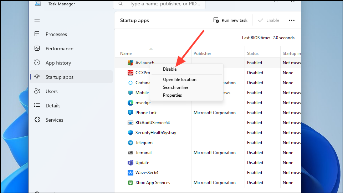Viewport: 343px width, 193px height.
Task: Click the AvLaunch app icon
Action: (130, 63)
